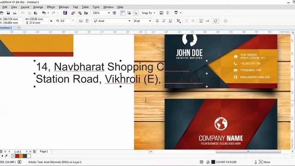Click the Export icon in toolbar
Screen dimensions: 295x166
[x=80, y=13]
